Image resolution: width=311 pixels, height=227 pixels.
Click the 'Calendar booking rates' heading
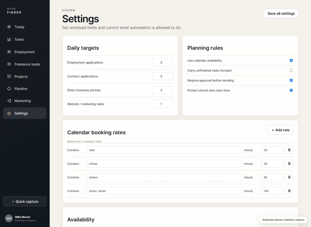click(x=96, y=132)
